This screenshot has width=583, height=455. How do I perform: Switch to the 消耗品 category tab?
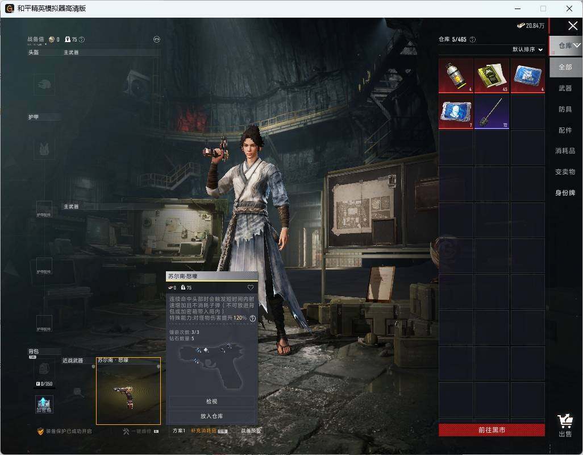pyautogui.click(x=565, y=151)
